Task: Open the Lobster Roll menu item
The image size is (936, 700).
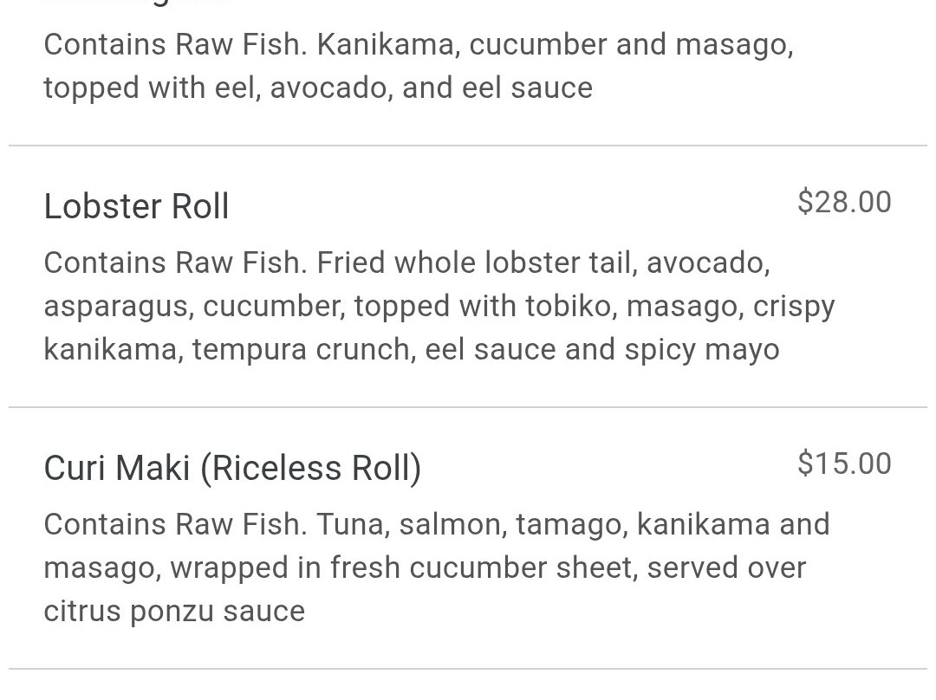Action: tap(137, 207)
